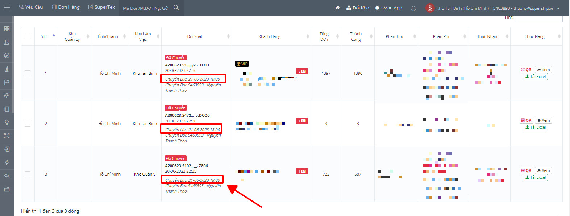This screenshot has height=216, width=570.
Task: Click the Tìm filter input above the table
Action: point(539,18)
